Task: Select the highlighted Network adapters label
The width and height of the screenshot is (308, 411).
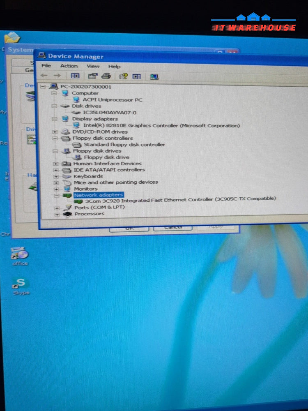Action: [99, 195]
